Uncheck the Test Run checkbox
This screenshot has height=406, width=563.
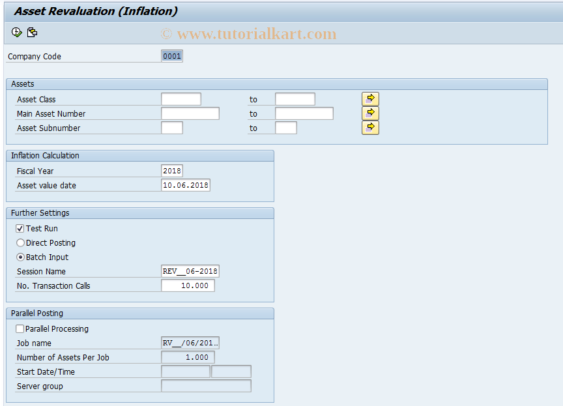[19, 228]
